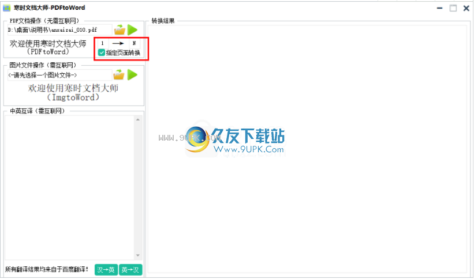
Task: Click the 欢迎使用寒时文档大师 (ImgtoWord) label
Action: coord(73,92)
